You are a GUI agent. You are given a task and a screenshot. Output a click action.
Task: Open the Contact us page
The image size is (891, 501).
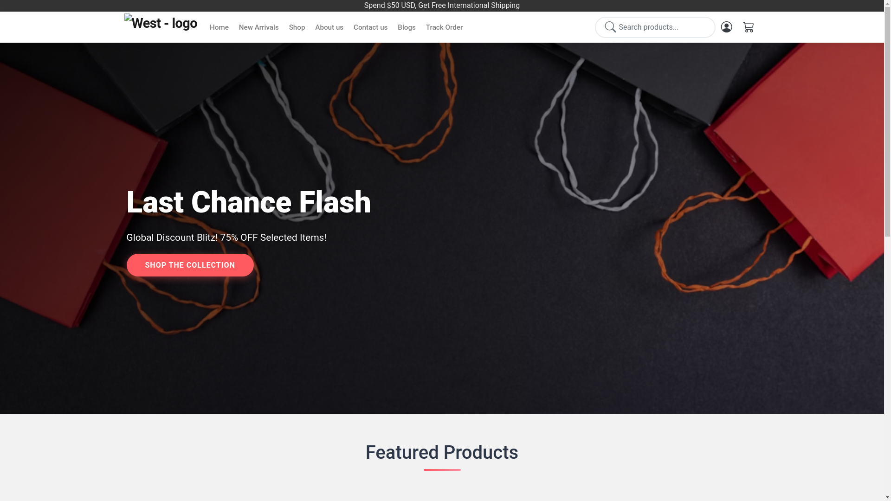click(370, 27)
